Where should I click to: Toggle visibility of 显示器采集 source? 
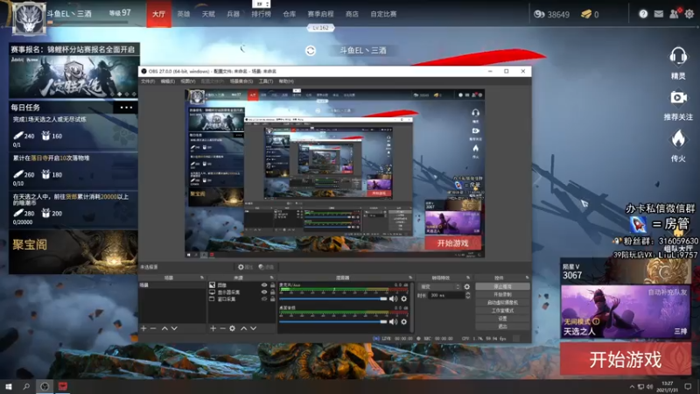(264, 292)
